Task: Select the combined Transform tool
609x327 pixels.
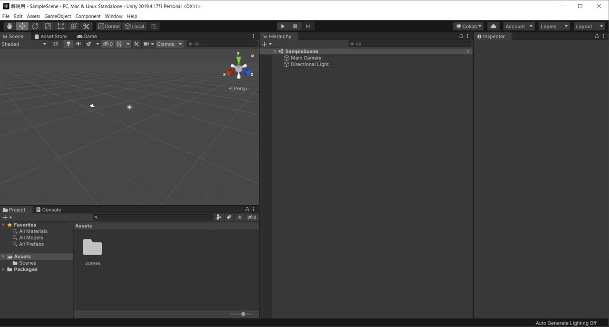Action: [x=74, y=26]
